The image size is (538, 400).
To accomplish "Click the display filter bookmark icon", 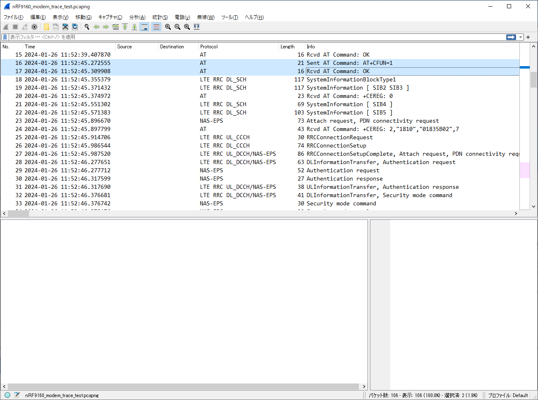I will (x=5, y=37).
